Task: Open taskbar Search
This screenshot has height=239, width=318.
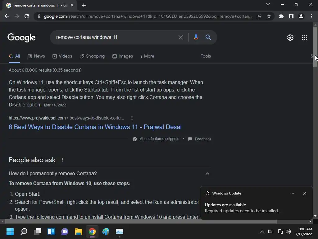Action: (24, 232)
